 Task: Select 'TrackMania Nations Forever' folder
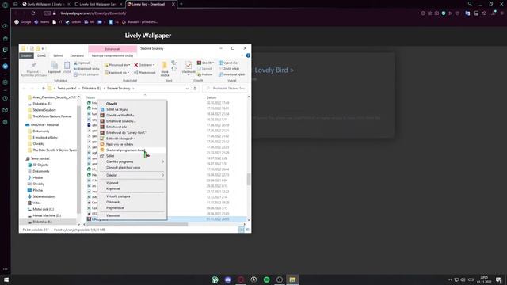click(x=52, y=116)
